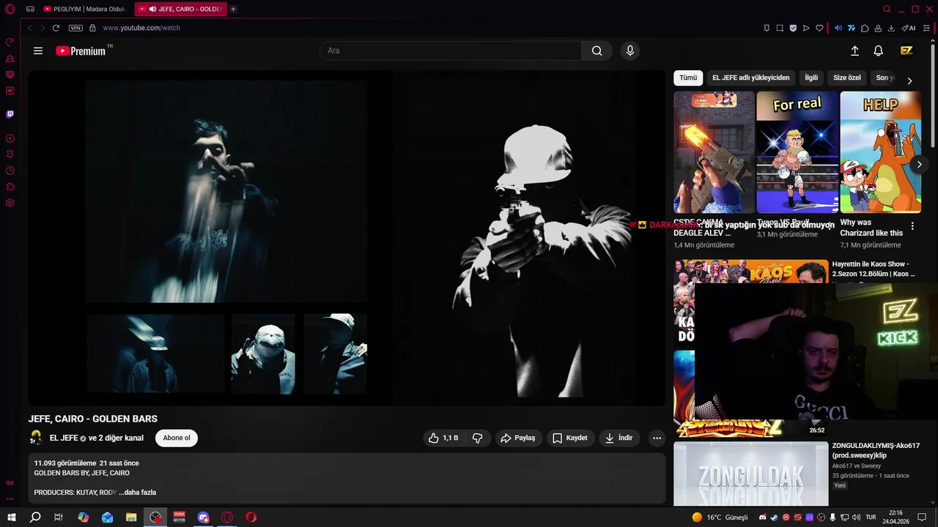Click the blue speaker sound extension icon
The image size is (938, 527).
click(838, 28)
